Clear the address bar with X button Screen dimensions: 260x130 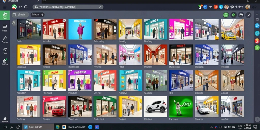coord(100,7)
